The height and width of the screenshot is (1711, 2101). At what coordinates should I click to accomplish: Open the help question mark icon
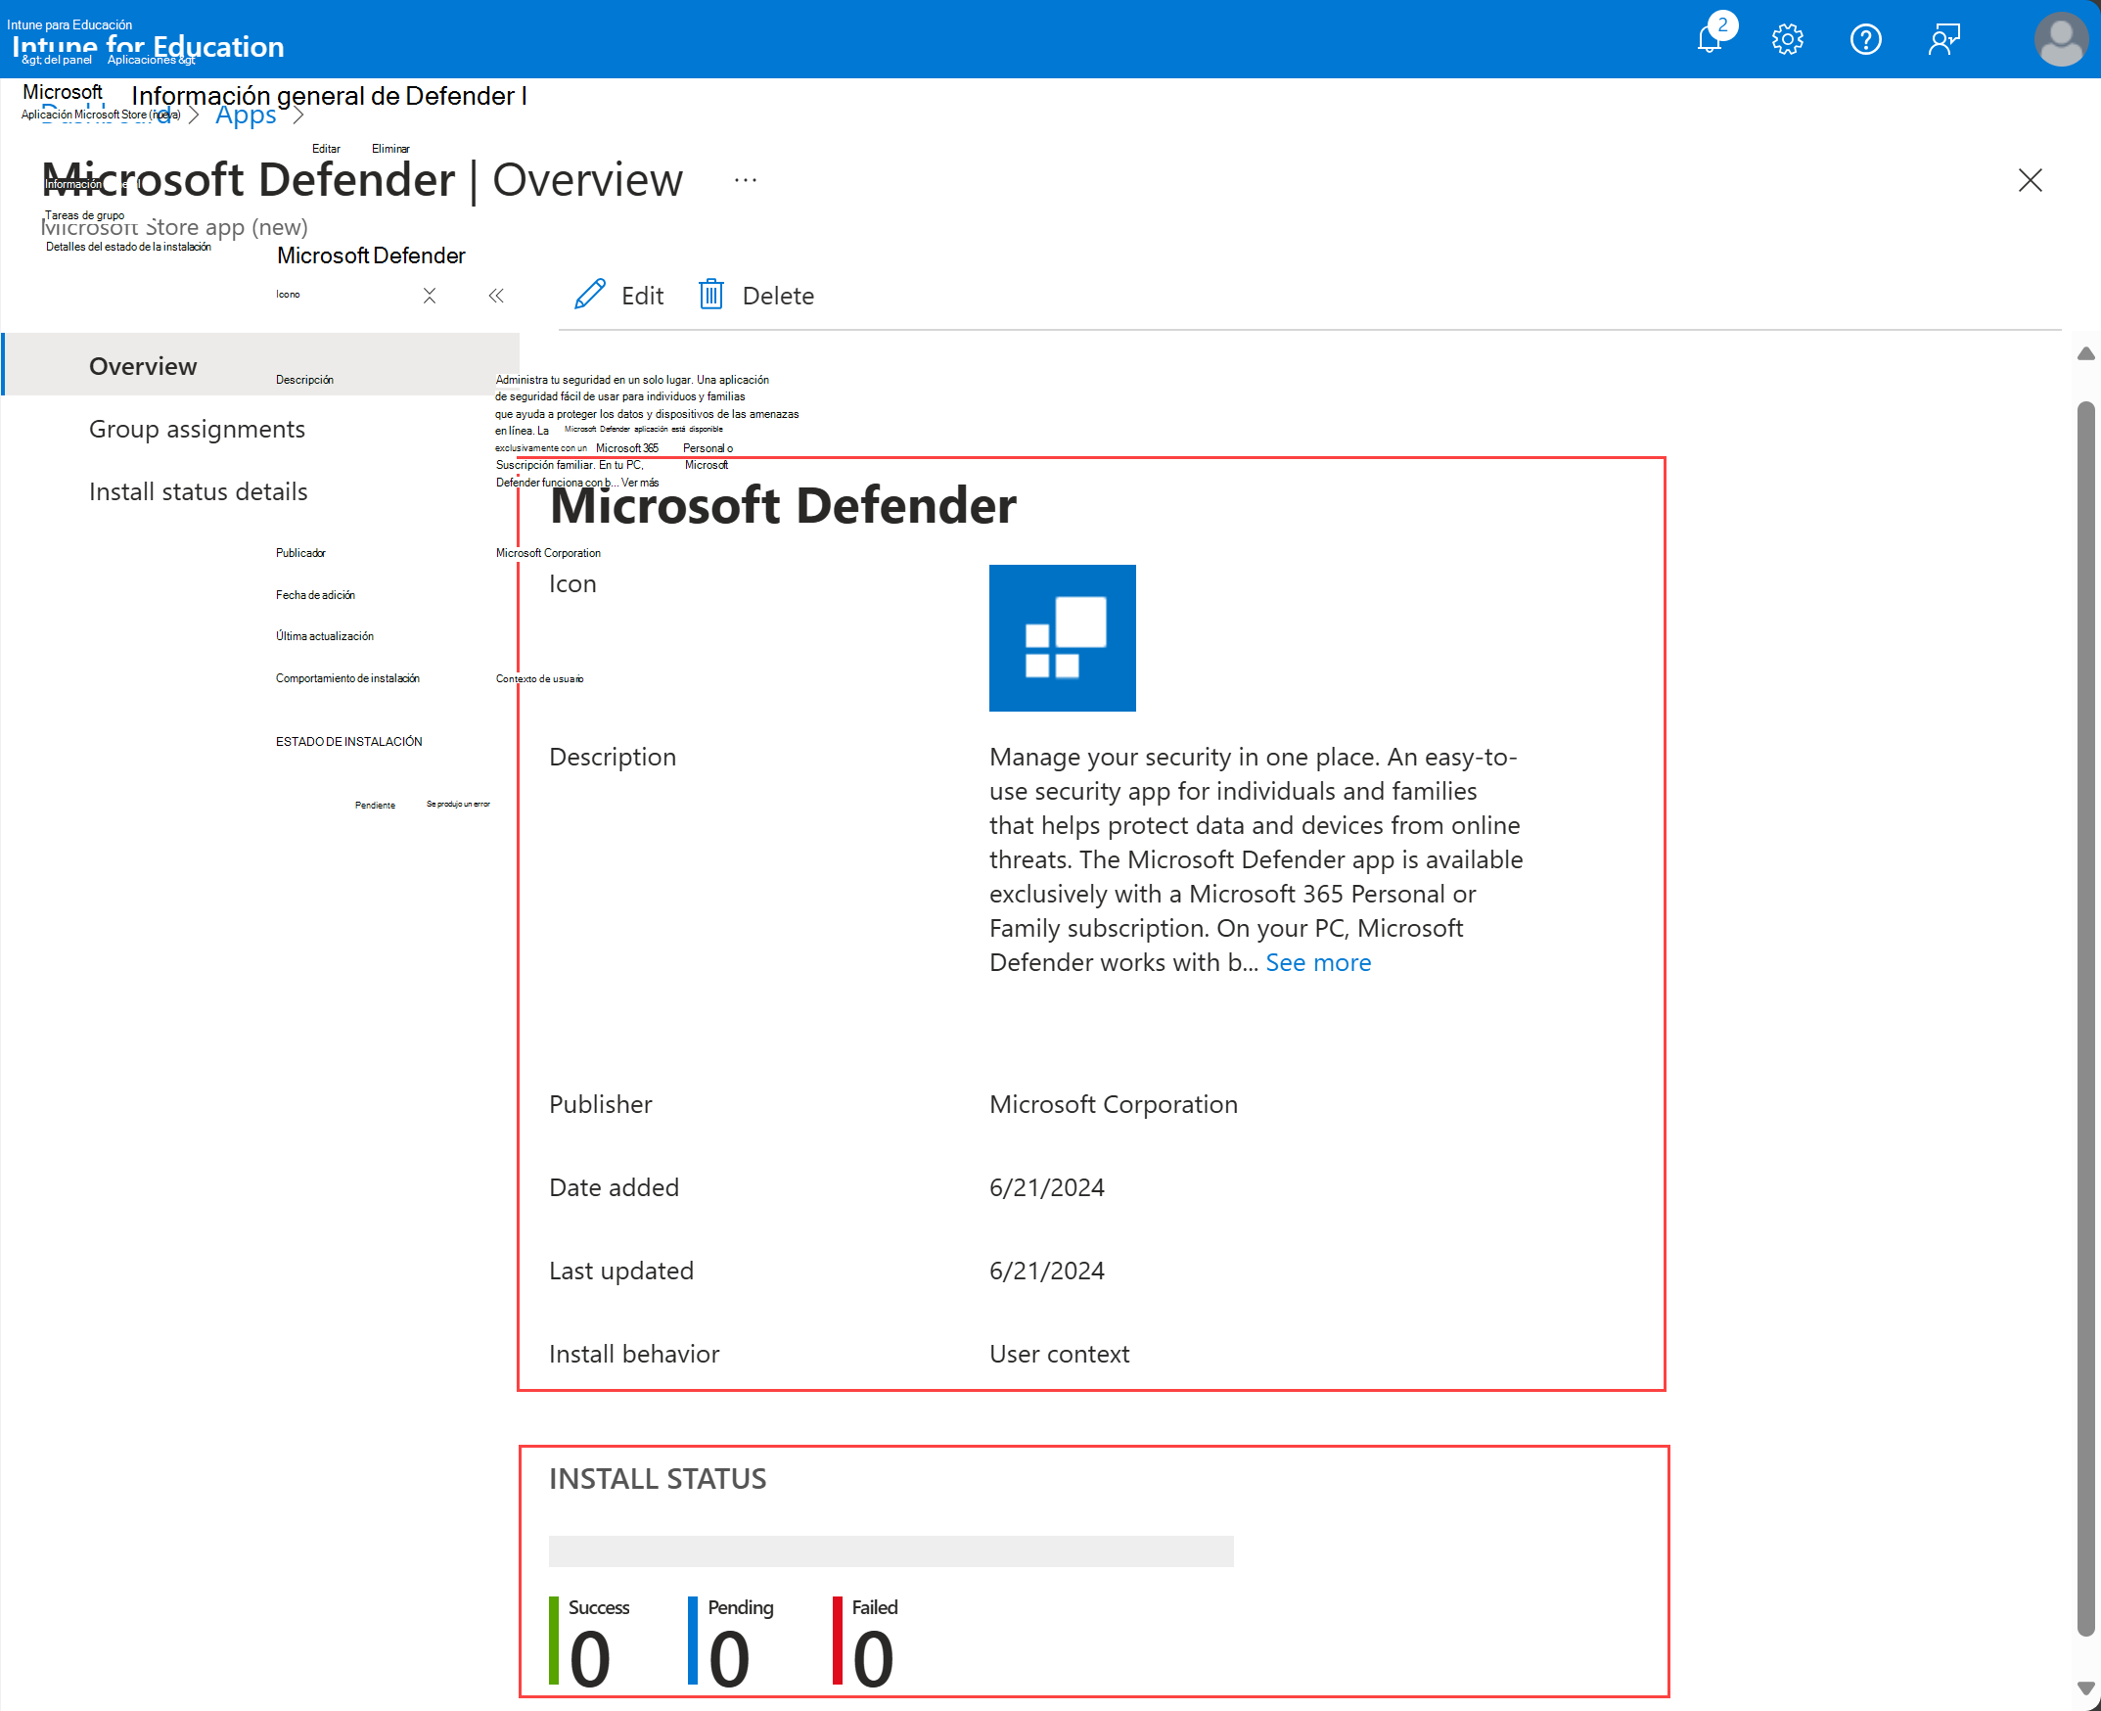pyautogui.click(x=1865, y=39)
